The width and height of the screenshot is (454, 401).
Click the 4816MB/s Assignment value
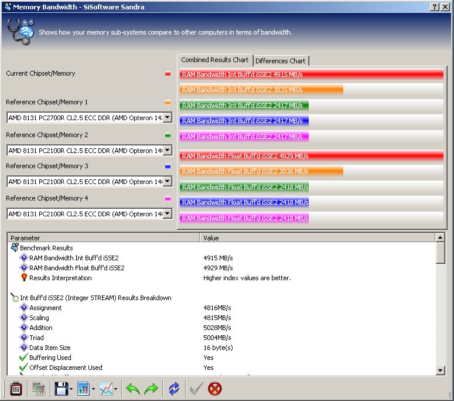point(217,307)
